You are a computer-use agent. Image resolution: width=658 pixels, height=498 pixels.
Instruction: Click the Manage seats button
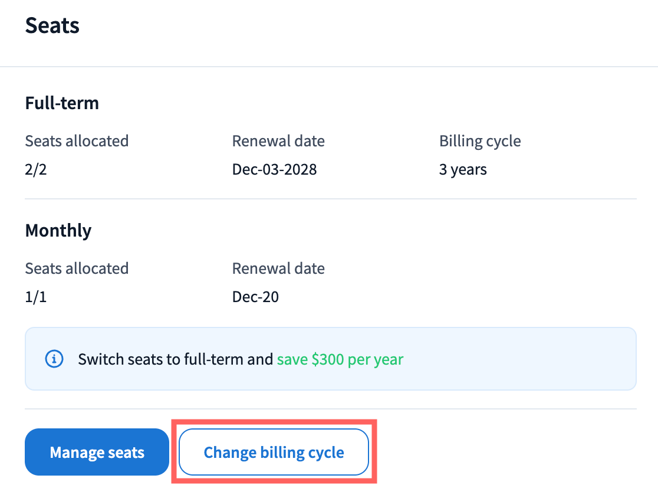click(97, 453)
